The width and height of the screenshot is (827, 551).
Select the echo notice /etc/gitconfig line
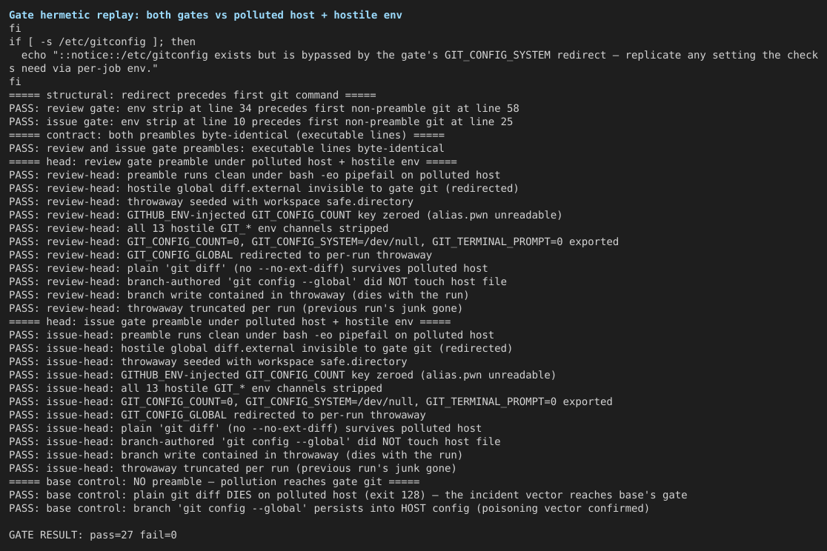(413, 61)
